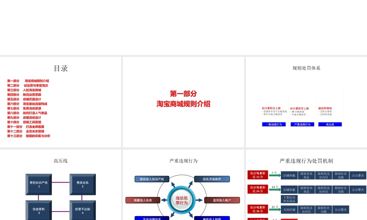This screenshot has width=367, height=220.
Task: Click contents entry 第七部分 免费活动资源
Action: coord(24,109)
